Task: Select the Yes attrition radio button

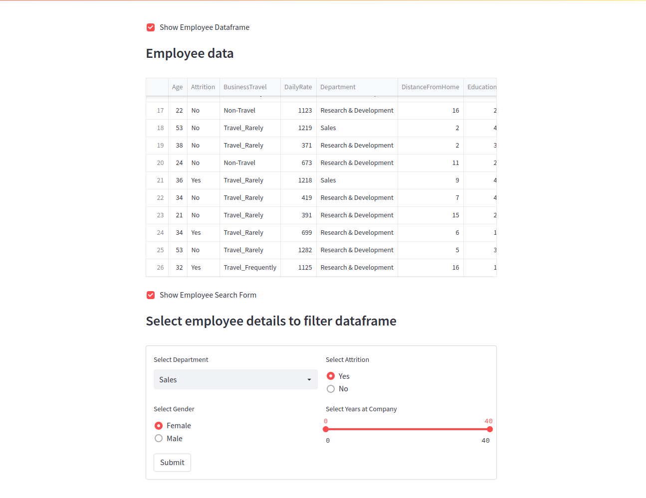Action: [x=330, y=376]
